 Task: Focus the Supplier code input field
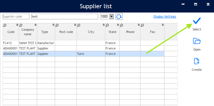[x=16, y=16]
